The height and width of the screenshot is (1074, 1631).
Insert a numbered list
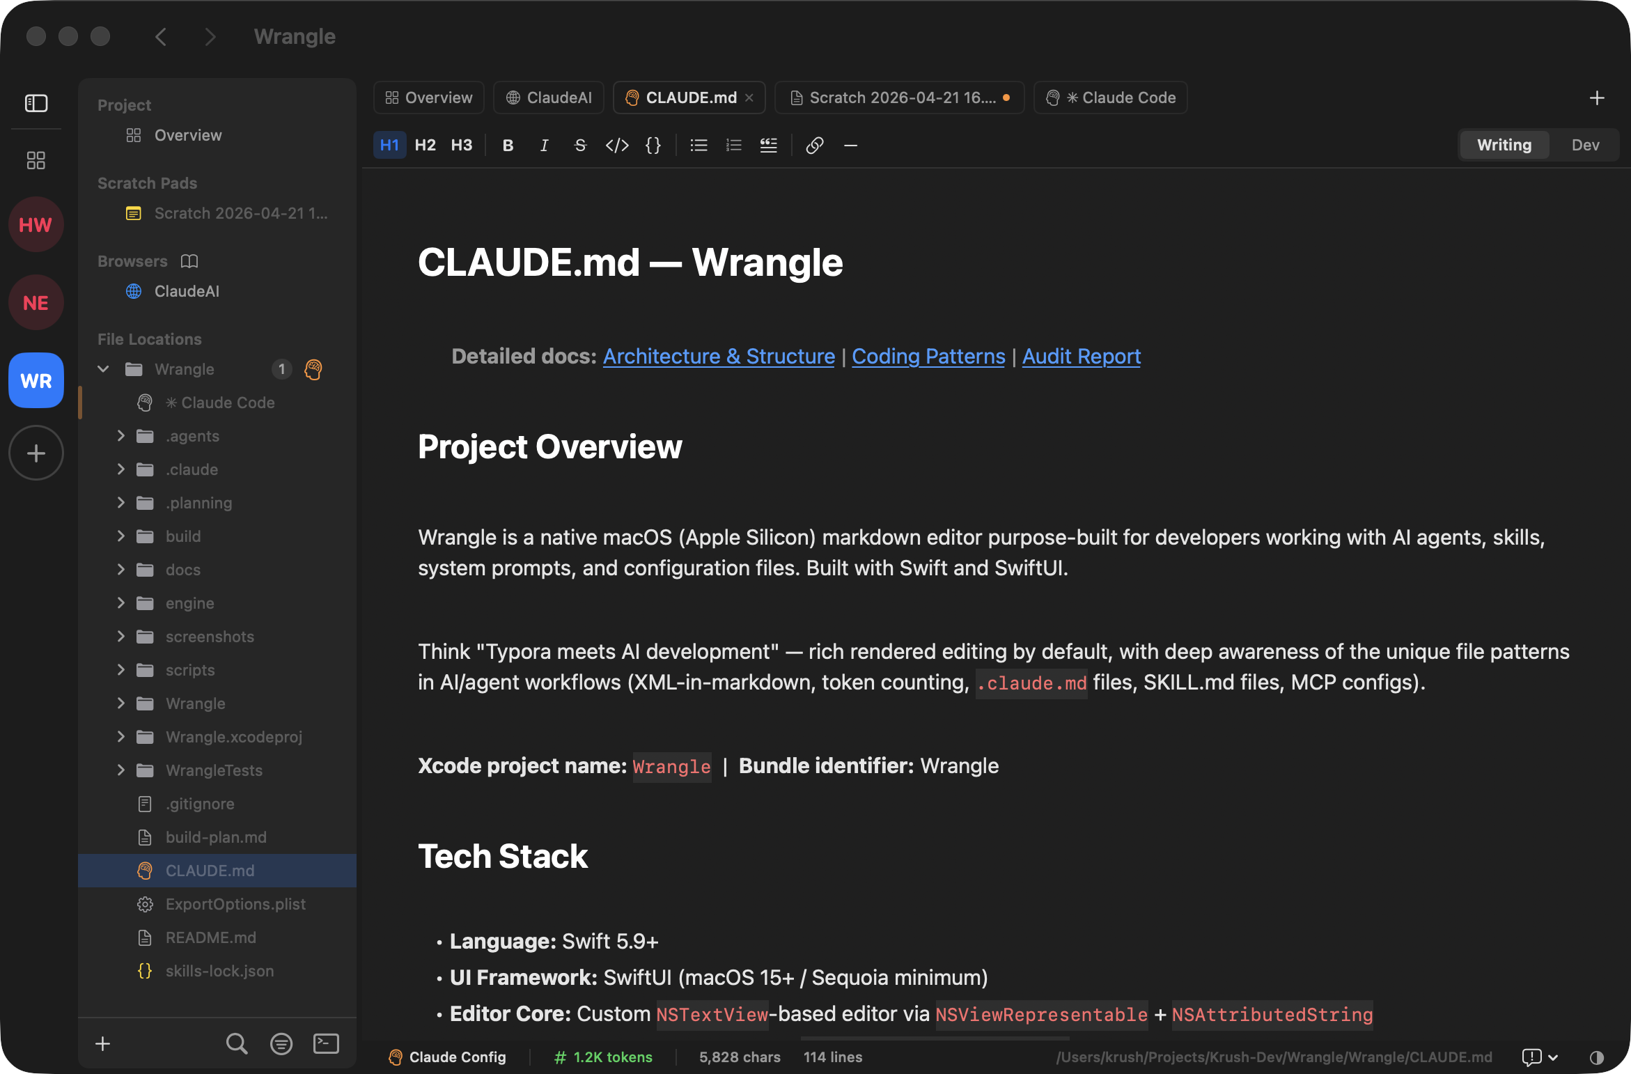point(734,145)
